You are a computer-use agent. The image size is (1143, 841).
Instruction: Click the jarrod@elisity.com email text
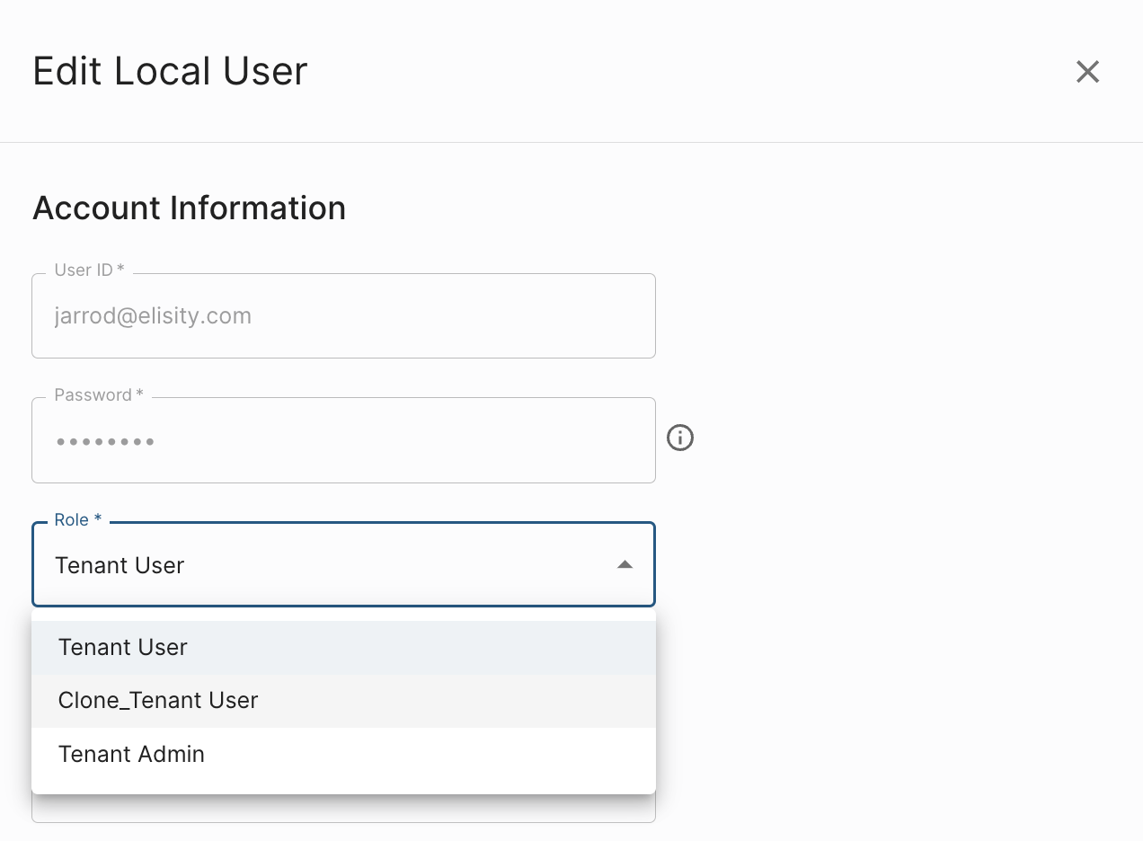tap(153, 316)
